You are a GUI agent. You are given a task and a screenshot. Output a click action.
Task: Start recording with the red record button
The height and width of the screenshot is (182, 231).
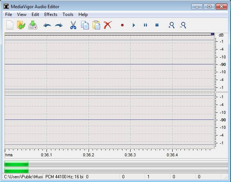(122, 25)
